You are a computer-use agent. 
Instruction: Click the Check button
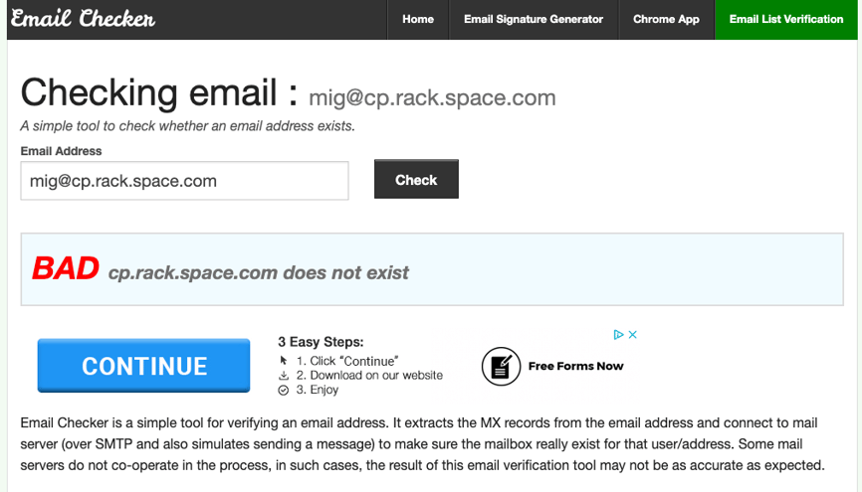416,179
